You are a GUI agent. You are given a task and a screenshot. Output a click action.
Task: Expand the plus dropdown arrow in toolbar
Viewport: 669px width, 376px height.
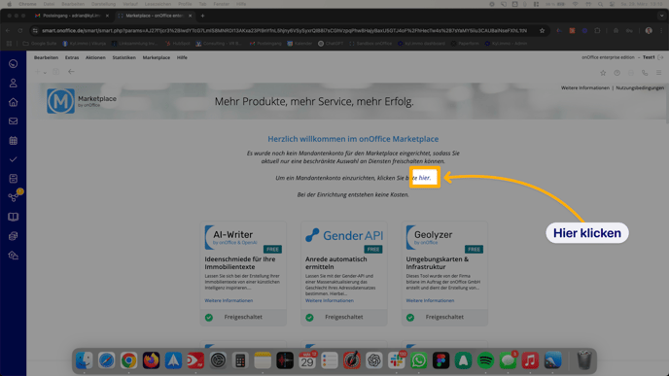[x=45, y=73]
